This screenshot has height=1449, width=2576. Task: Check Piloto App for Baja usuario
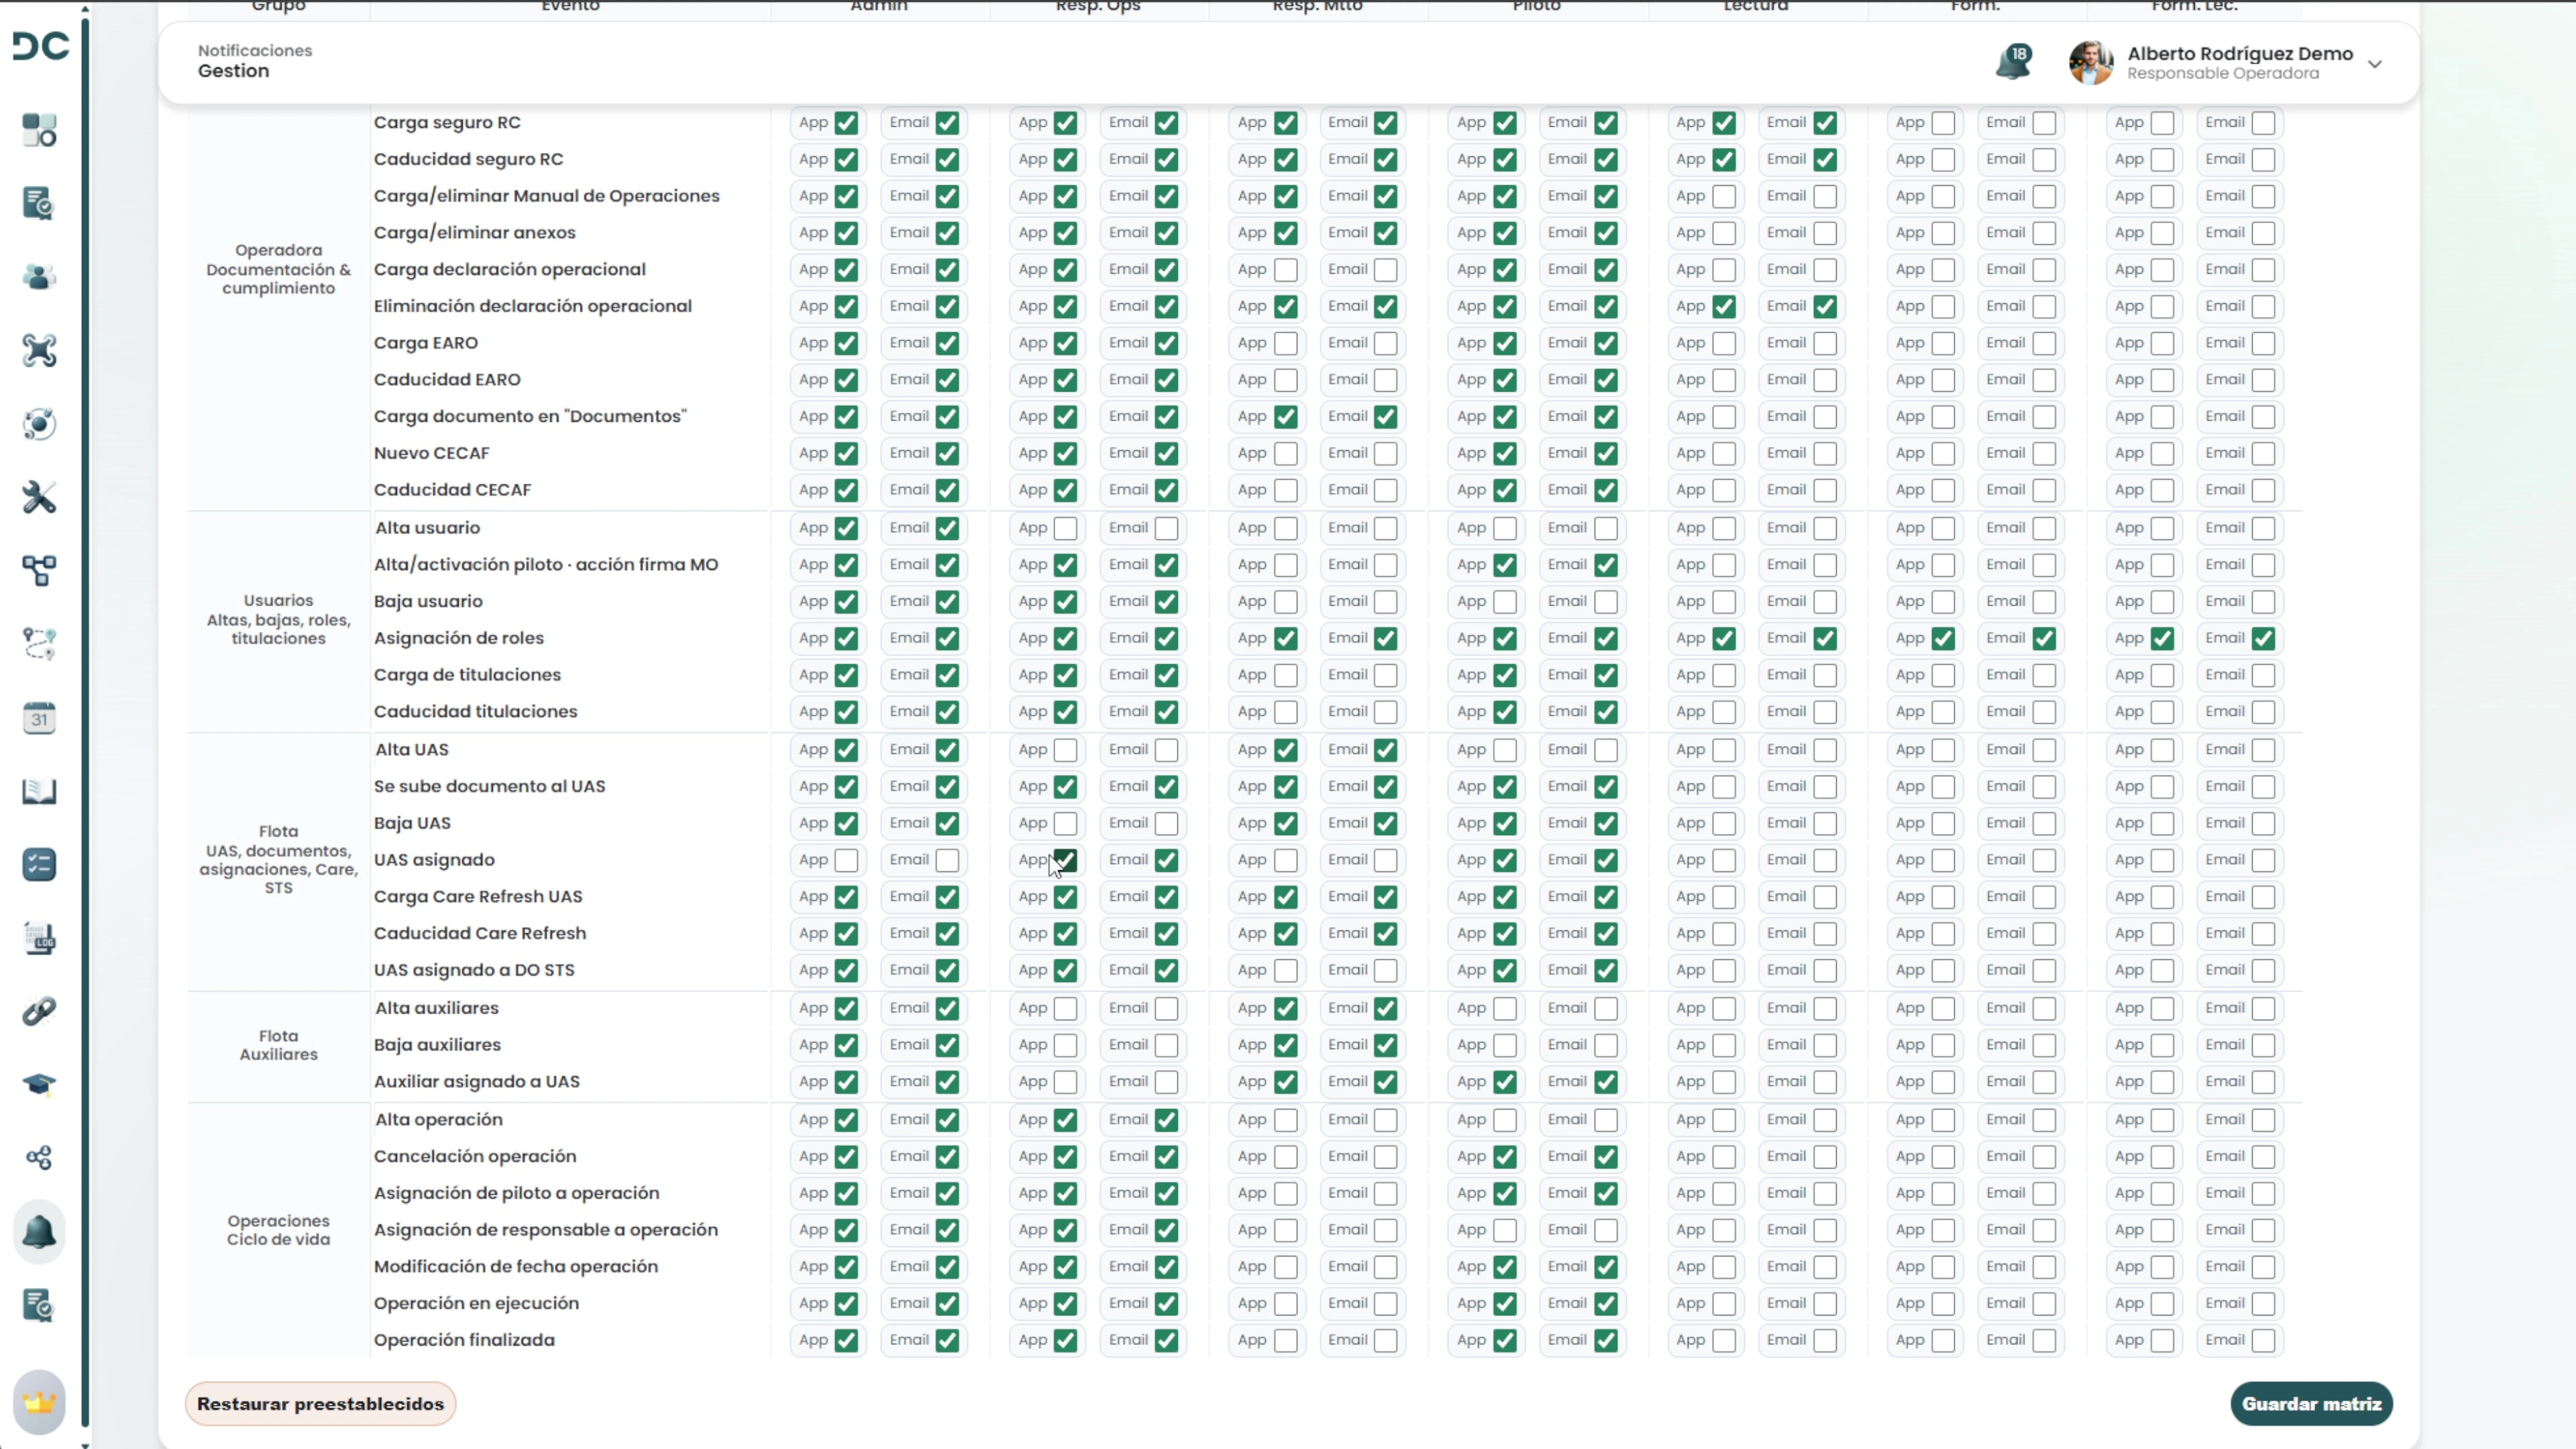point(1505,602)
